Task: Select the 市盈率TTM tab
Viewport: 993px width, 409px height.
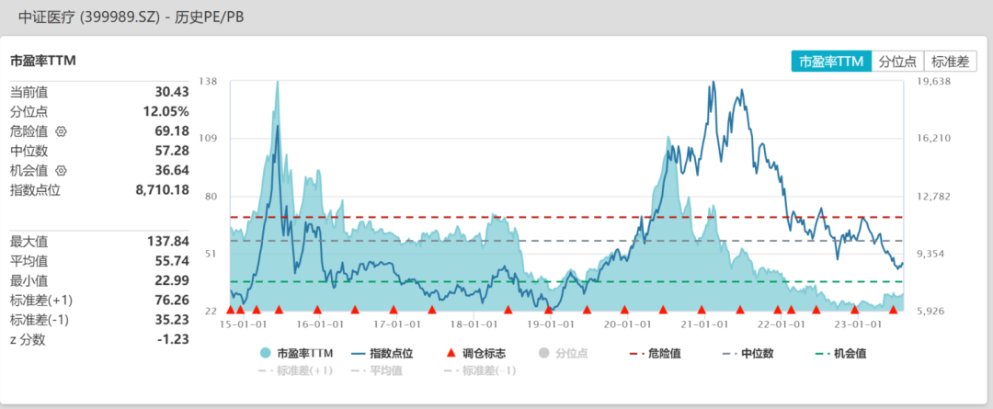Action: pyautogui.click(x=831, y=62)
